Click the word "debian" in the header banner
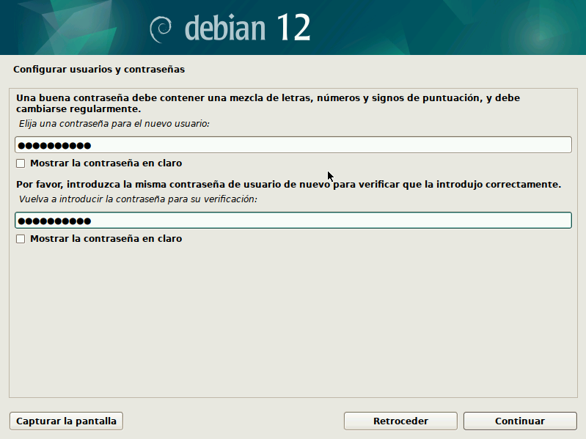 pos(224,28)
